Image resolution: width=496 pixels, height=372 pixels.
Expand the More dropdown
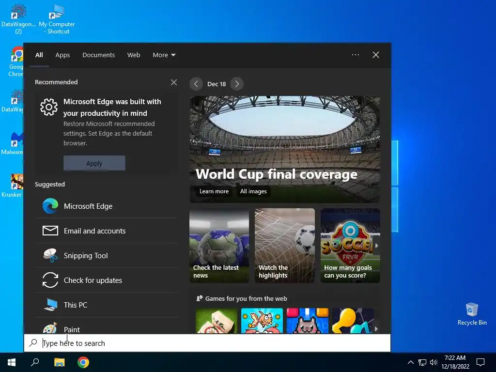click(x=164, y=55)
